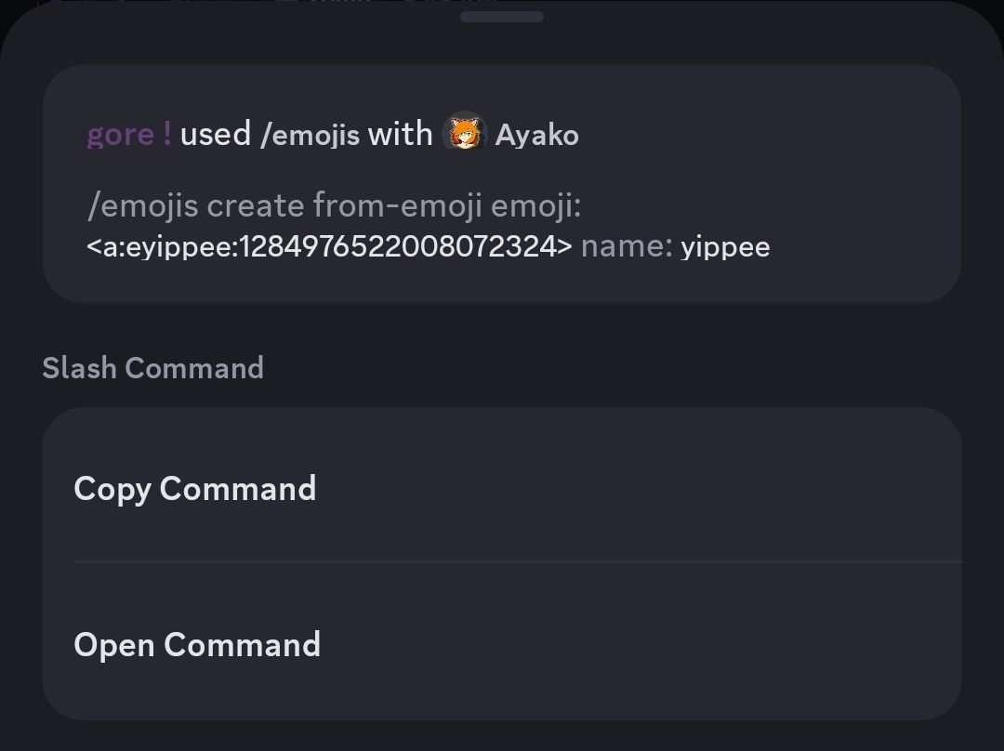The image size is (1004, 751).
Task: Click the divider between Copy and Open
Action: click(x=518, y=562)
